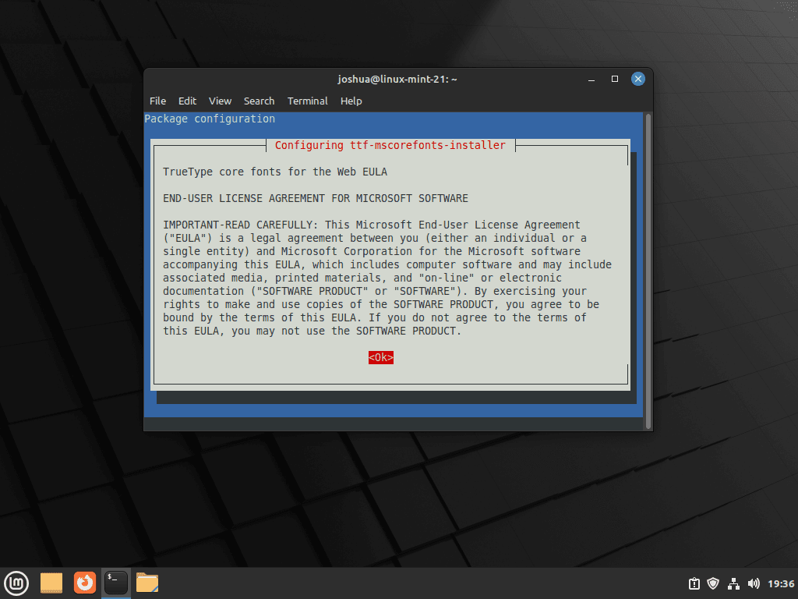Open the Search menu

click(259, 101)
